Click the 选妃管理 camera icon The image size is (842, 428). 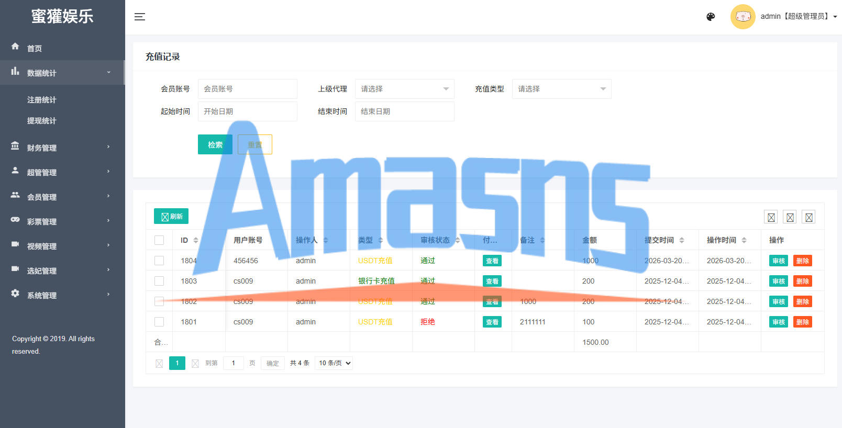pyautogui.click(x=15, y=269)
